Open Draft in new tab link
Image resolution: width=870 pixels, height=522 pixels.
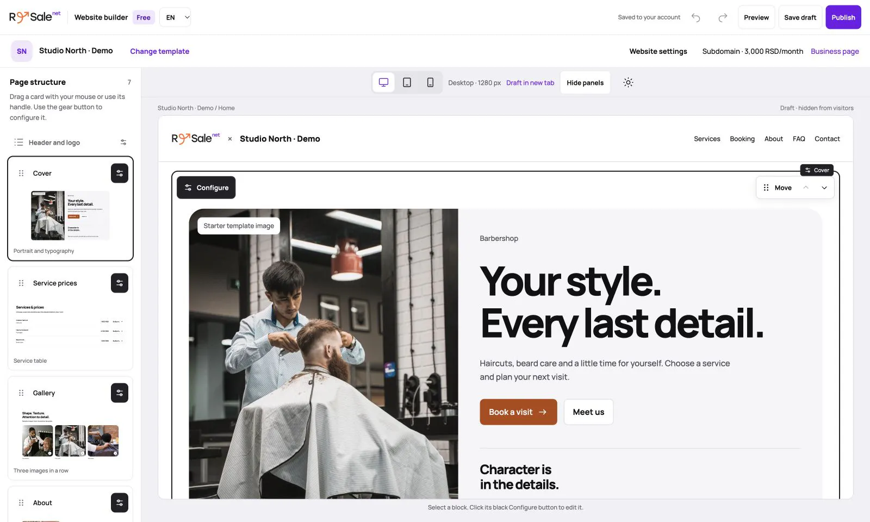pyautogui.click(x=530, y=83)
